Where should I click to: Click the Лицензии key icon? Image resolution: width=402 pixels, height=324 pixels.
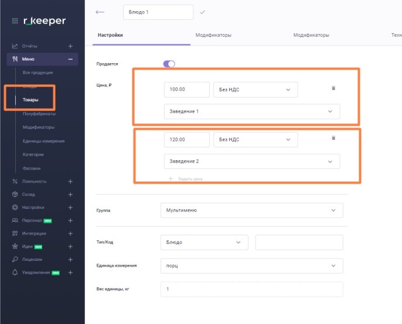point(15,259)
